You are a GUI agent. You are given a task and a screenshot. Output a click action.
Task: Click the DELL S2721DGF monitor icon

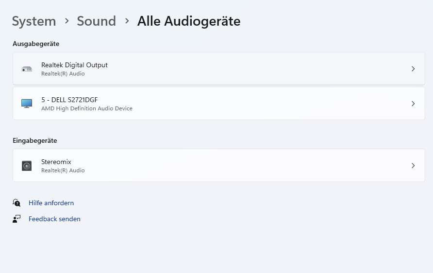click(27, 103)
